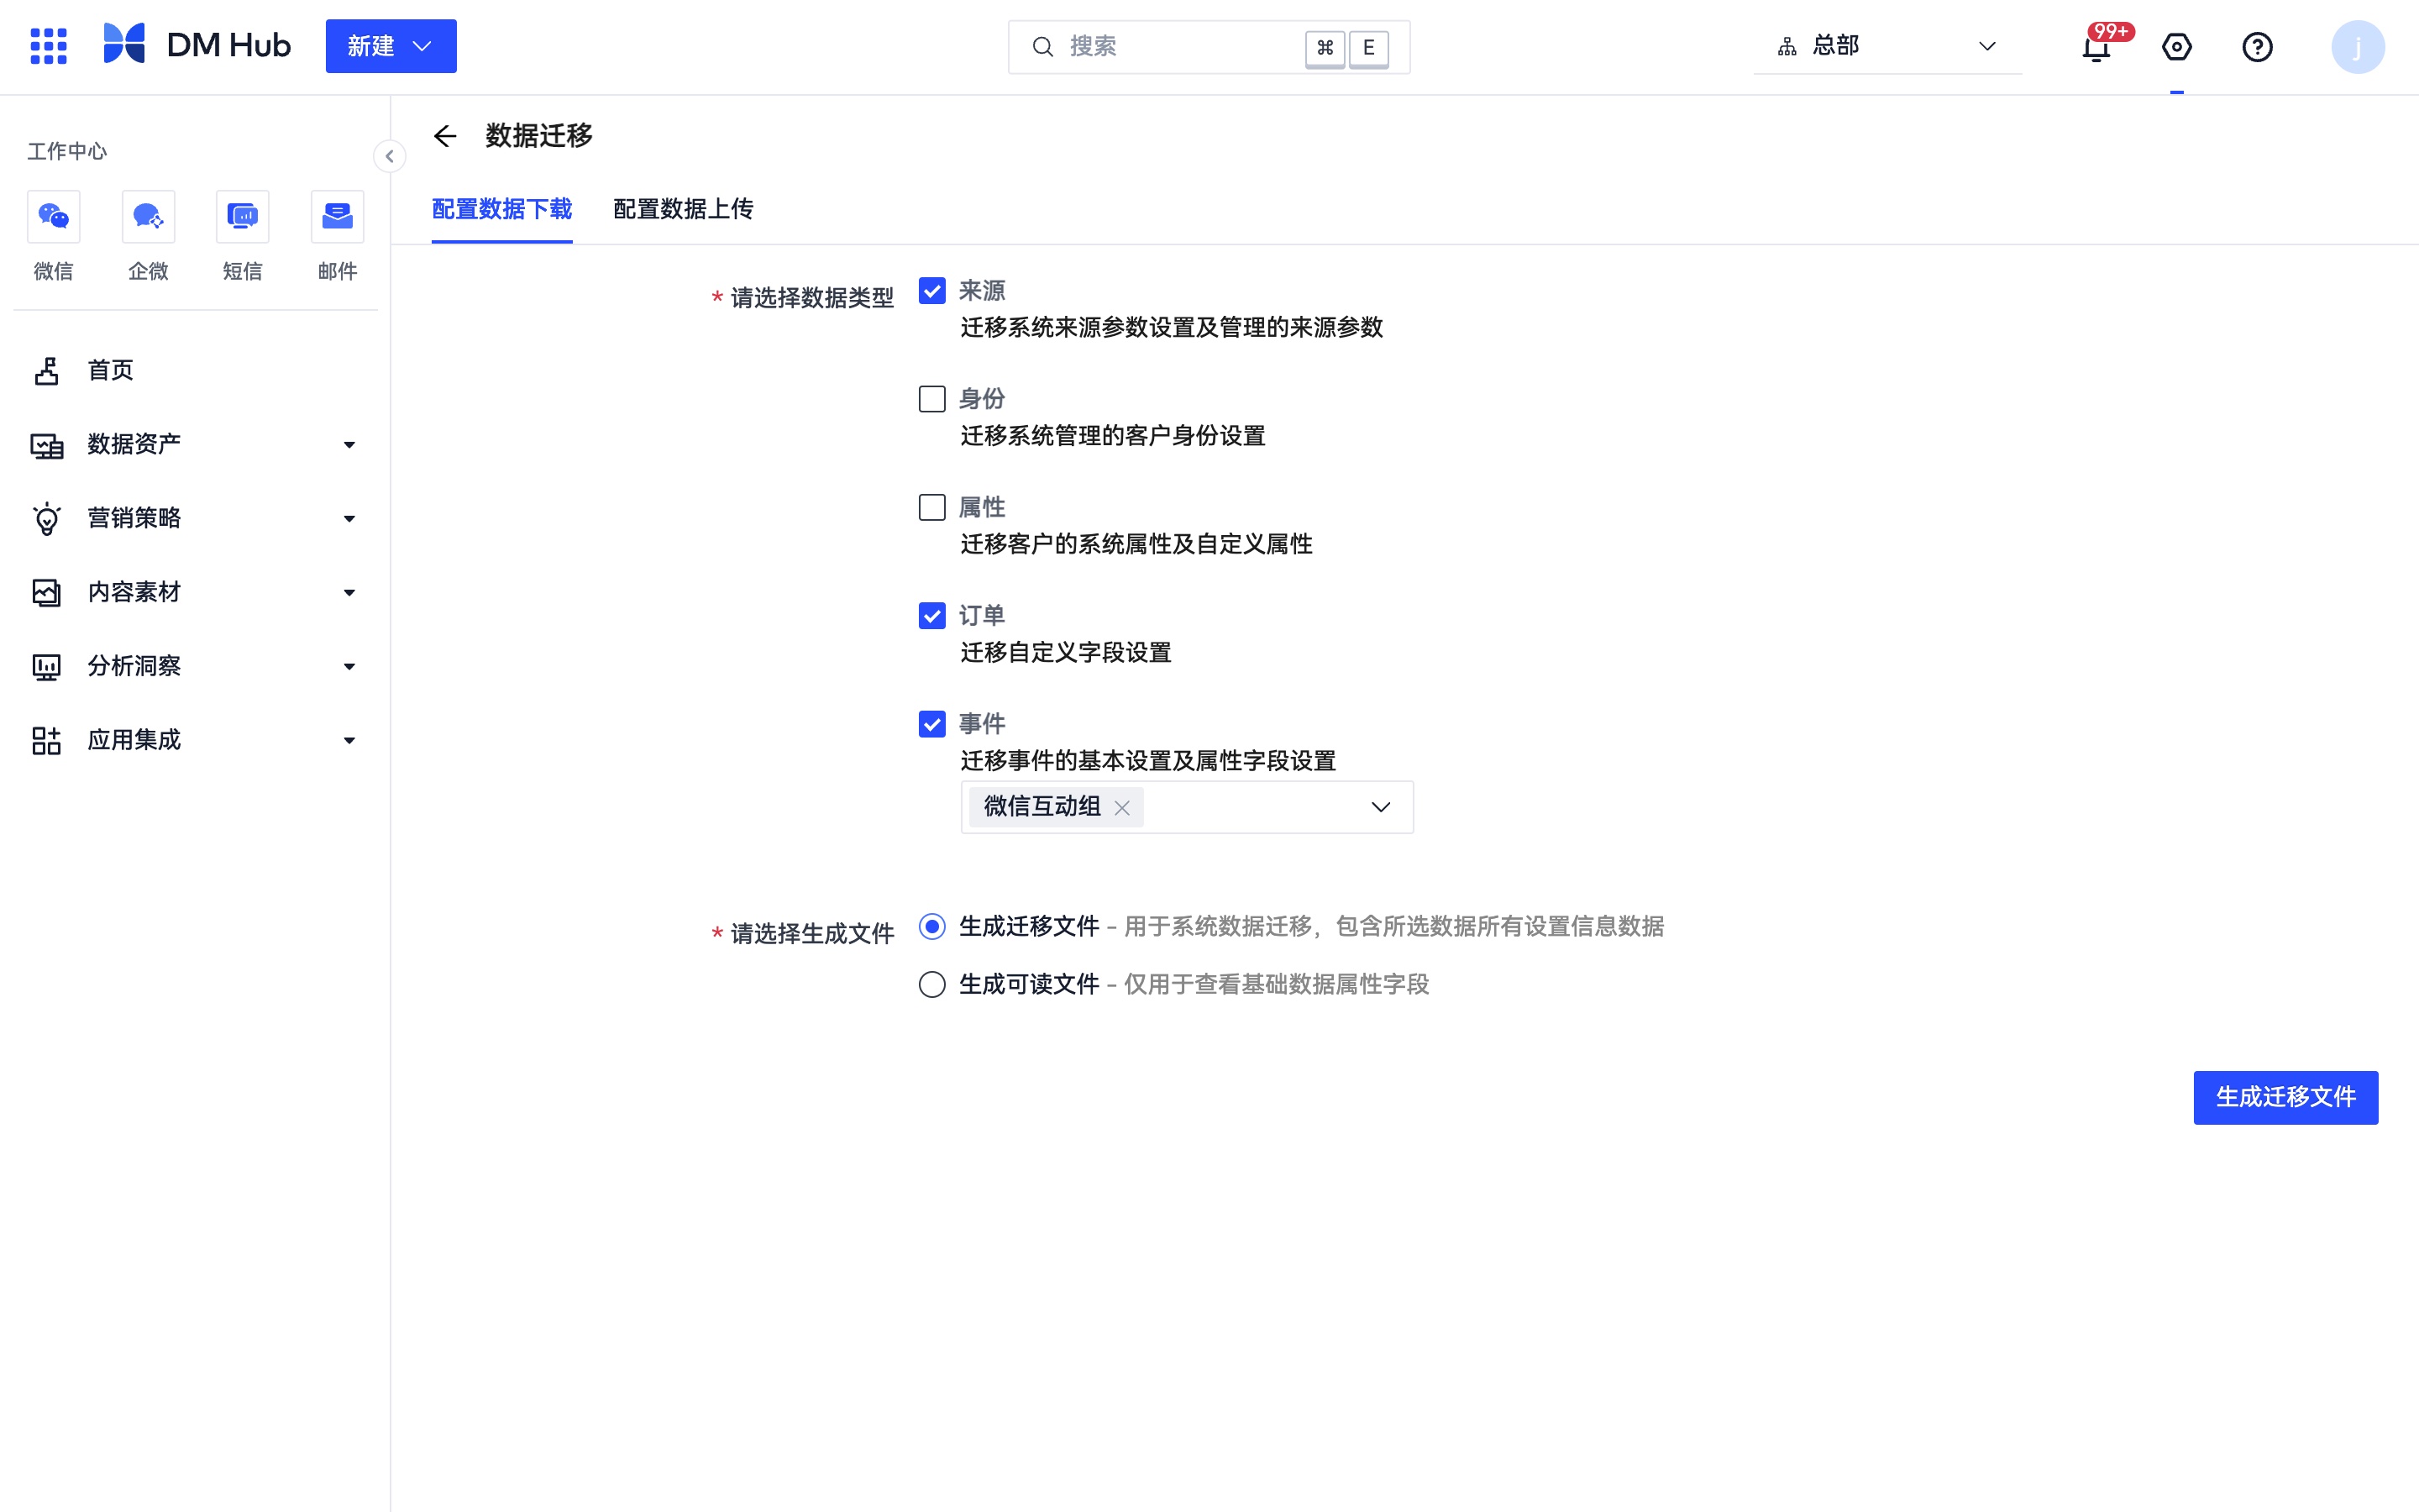
Task: Switch to the 配置数据下载 tab
Action: pyautogui.click(x=501, y=209)
